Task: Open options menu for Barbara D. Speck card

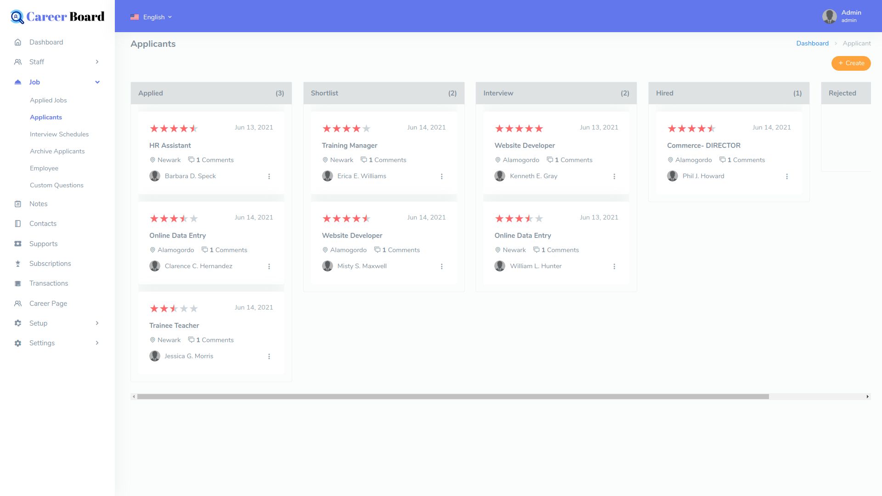Action: pyautogui.click(x=269, y=176)
